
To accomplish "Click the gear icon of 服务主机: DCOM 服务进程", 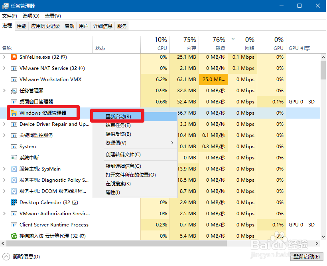I will coord(13,191).
